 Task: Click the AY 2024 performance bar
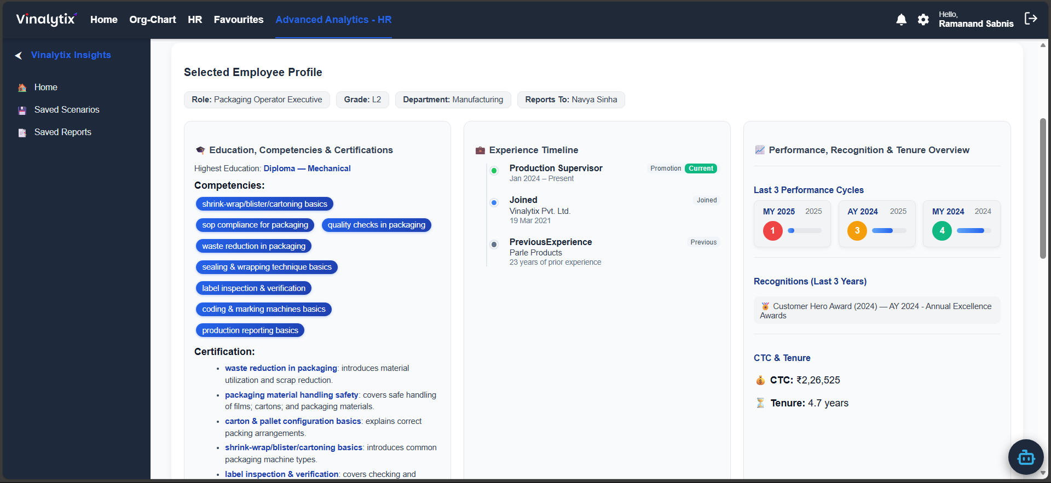click(x=889, y=231)
